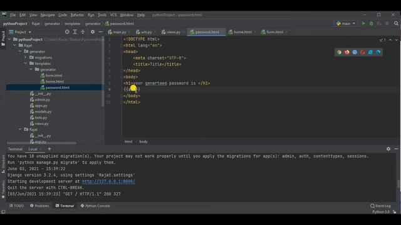Expand the migrations folder
The height and width of the screenshot is (225, 401).
26,57
